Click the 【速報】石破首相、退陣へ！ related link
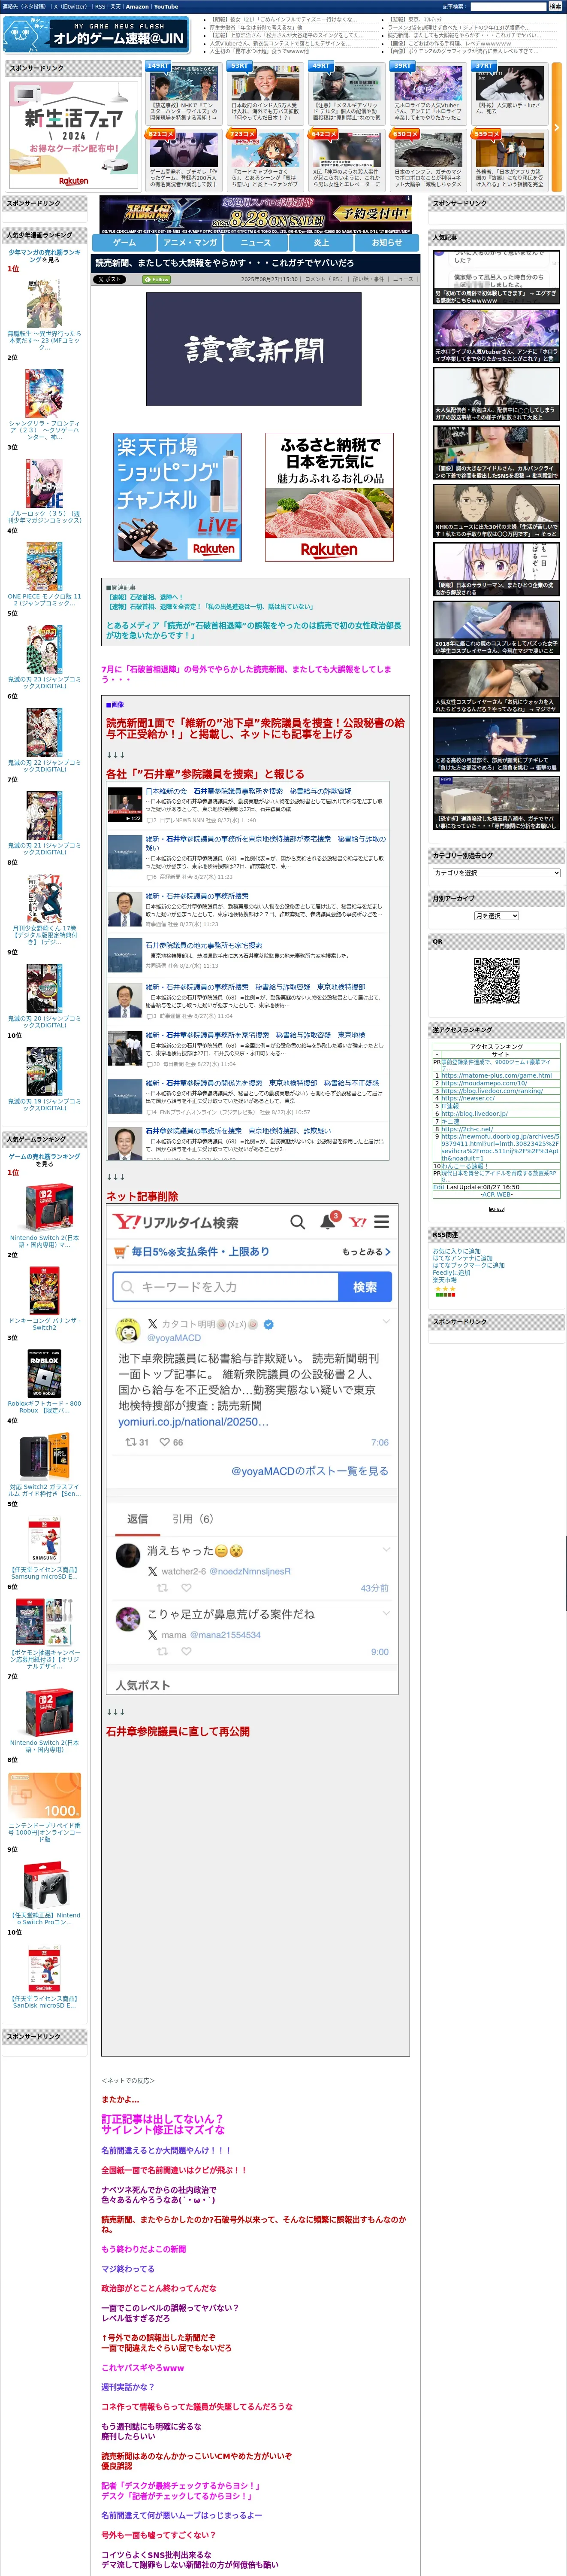Viewport: 567px width, 2576px height. point(145,597)
